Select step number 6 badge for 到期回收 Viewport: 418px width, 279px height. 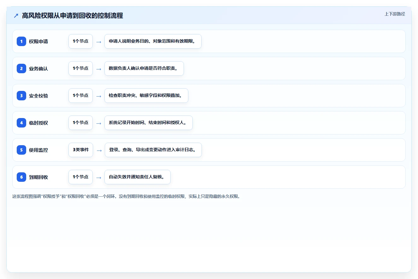click(21, 177)
